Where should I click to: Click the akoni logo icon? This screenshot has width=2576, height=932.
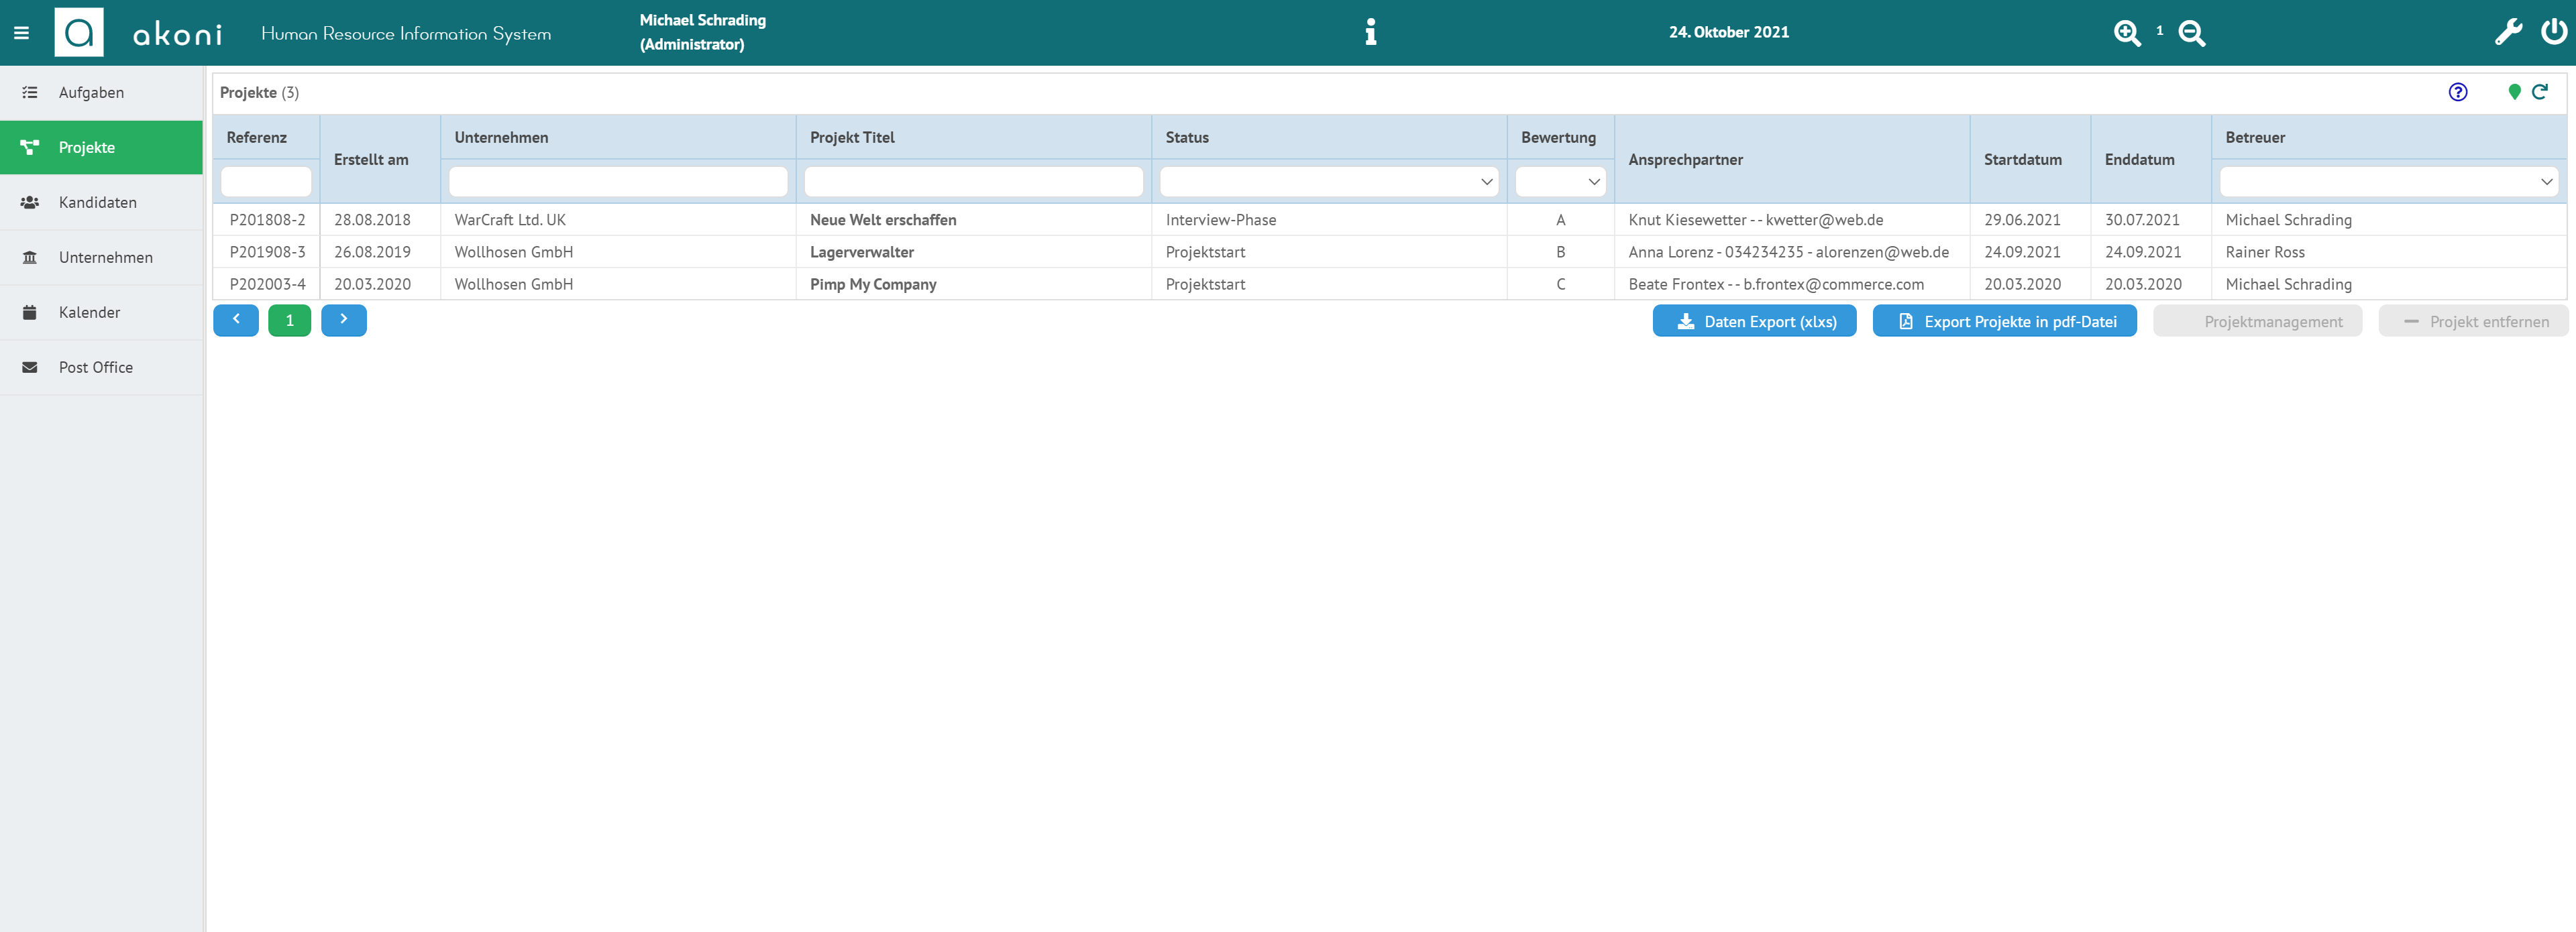79,33
